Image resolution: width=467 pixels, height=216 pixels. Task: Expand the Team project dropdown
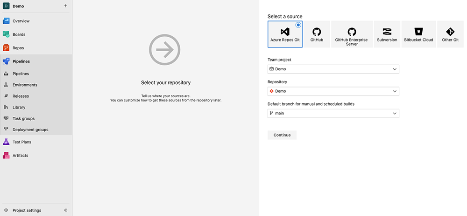tap(333, 69)
